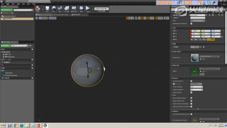Screen dimensions: 227x128
Task: Uncheck Editable when Inherited checkbox
Action: (191, 24)
